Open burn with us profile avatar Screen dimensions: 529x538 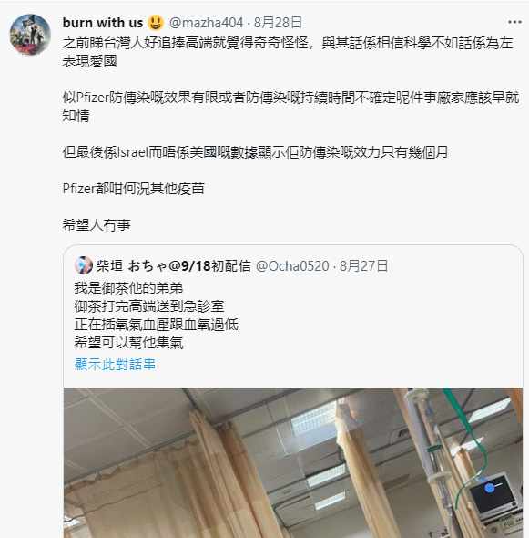(x=30, y=35)
